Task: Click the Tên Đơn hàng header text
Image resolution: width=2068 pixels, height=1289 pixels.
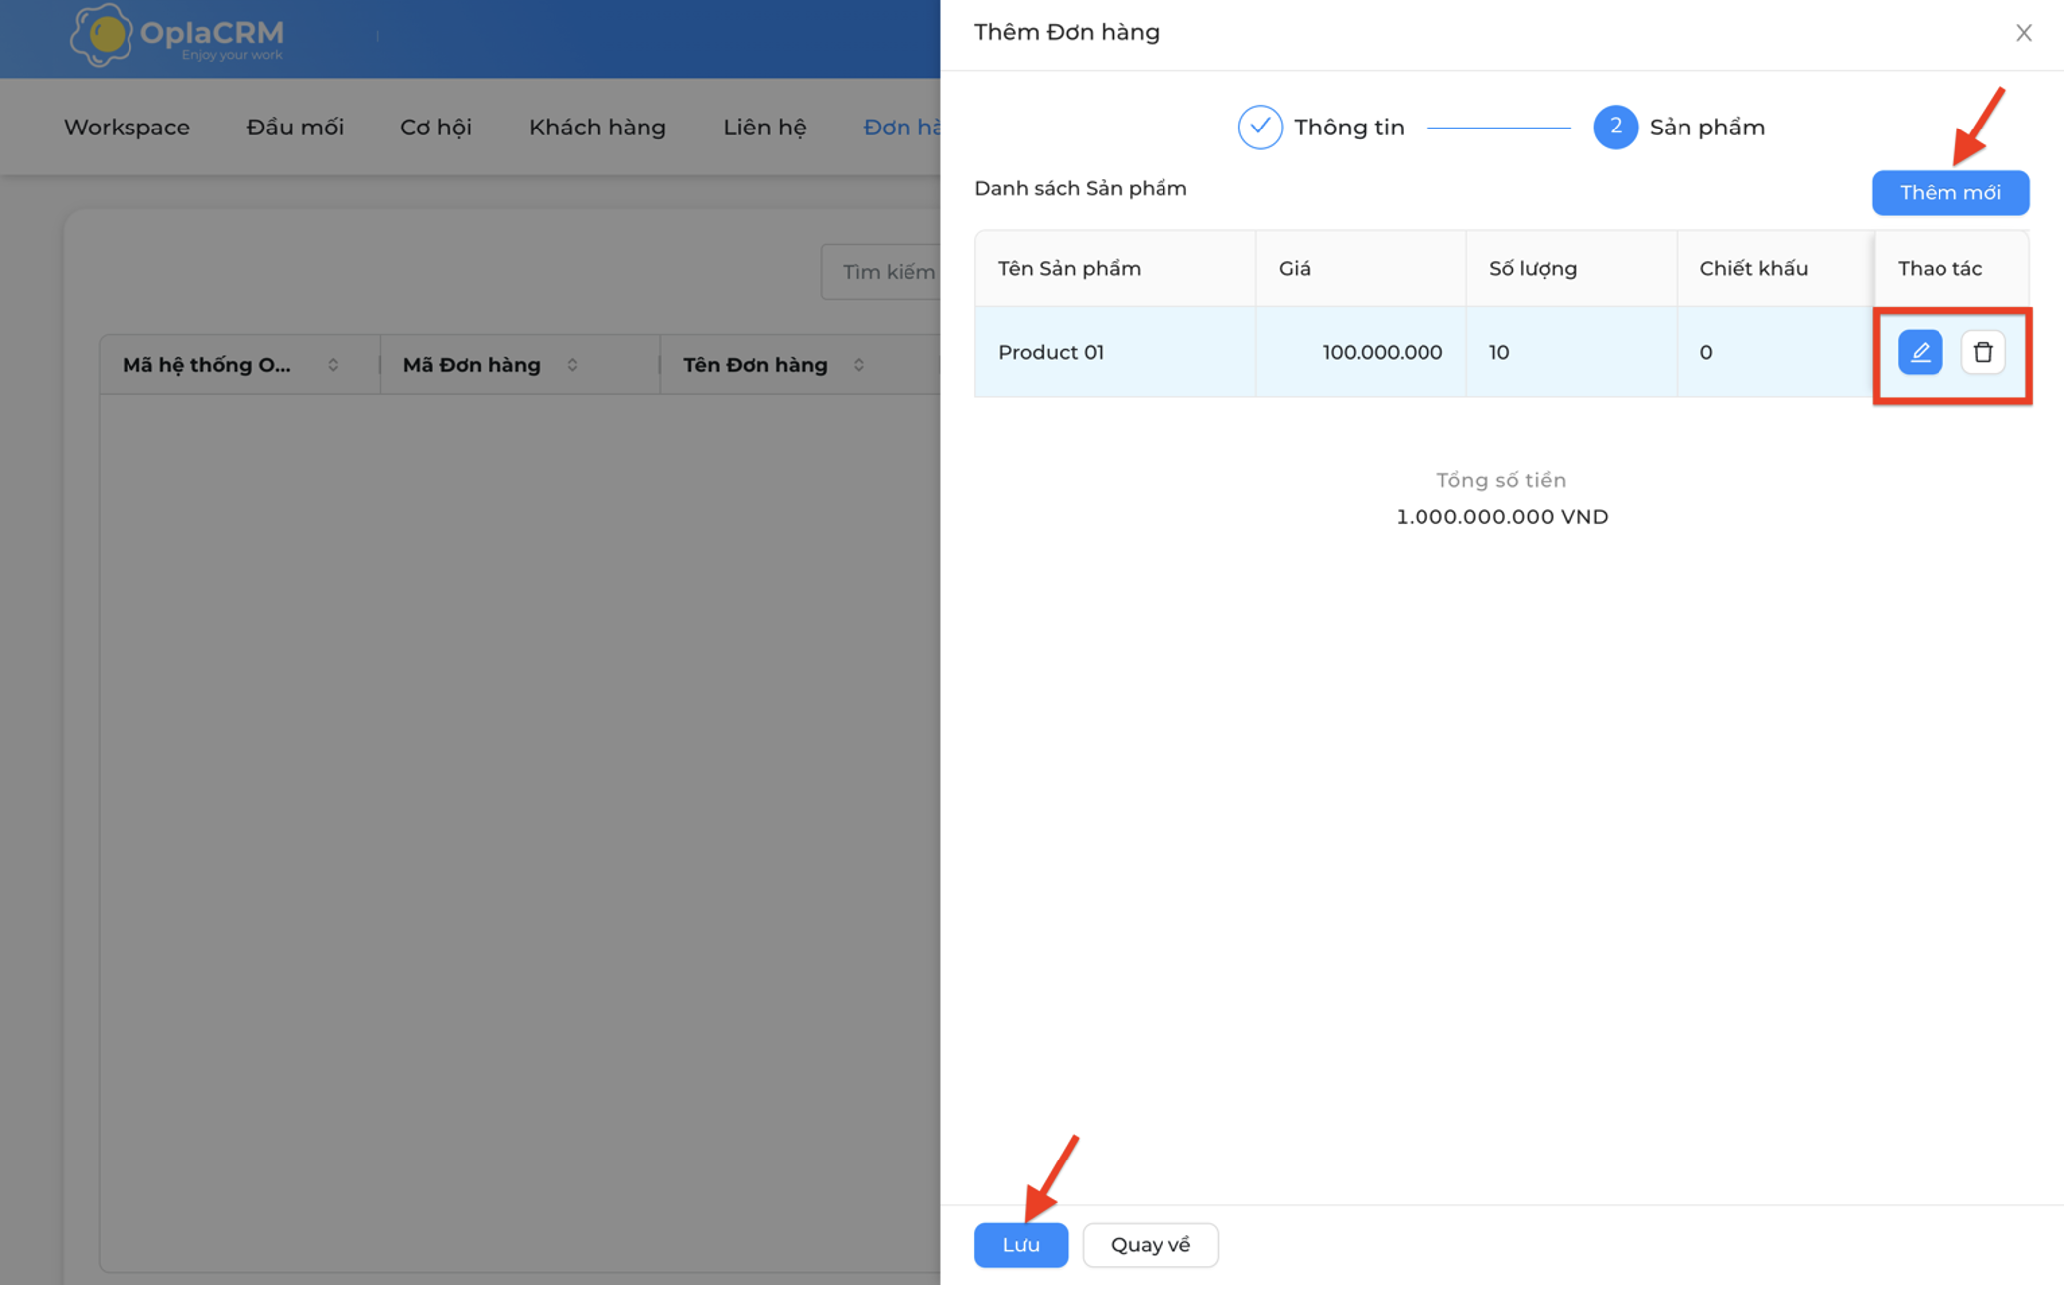Action: pos(757,366)
